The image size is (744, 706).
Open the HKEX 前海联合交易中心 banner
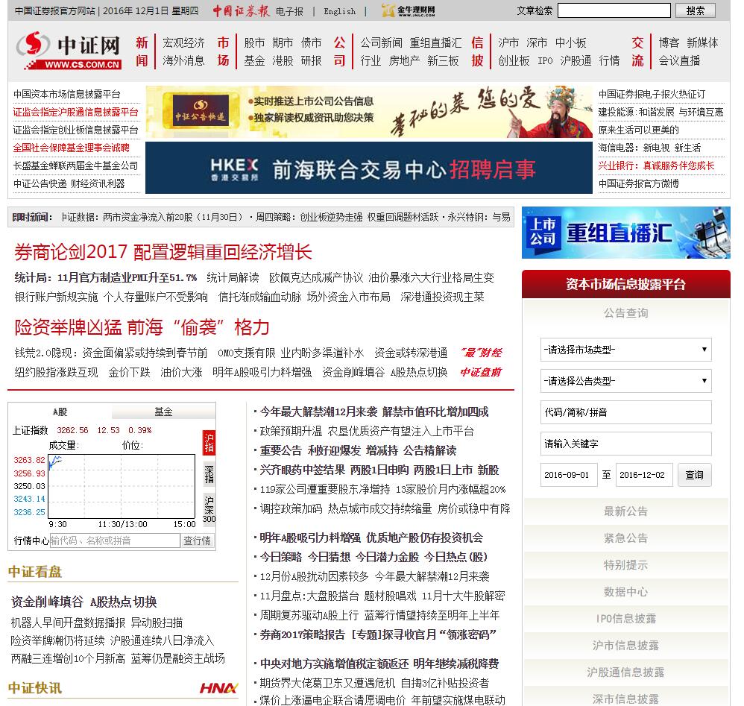(x=369, y=168)
